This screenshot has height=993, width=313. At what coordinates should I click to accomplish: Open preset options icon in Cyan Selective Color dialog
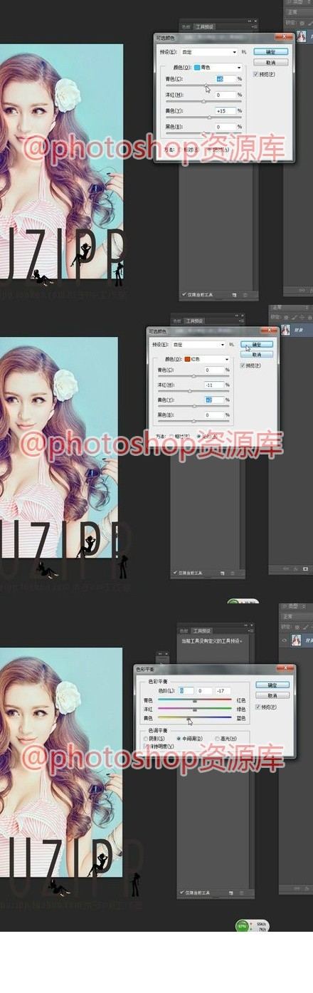(x=244, y=52)
